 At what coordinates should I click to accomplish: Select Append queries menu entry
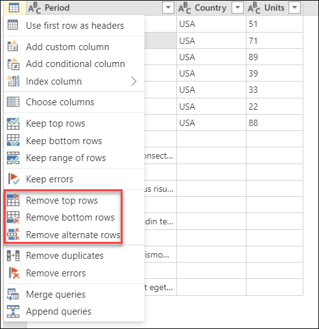click(x=74, y=311)
